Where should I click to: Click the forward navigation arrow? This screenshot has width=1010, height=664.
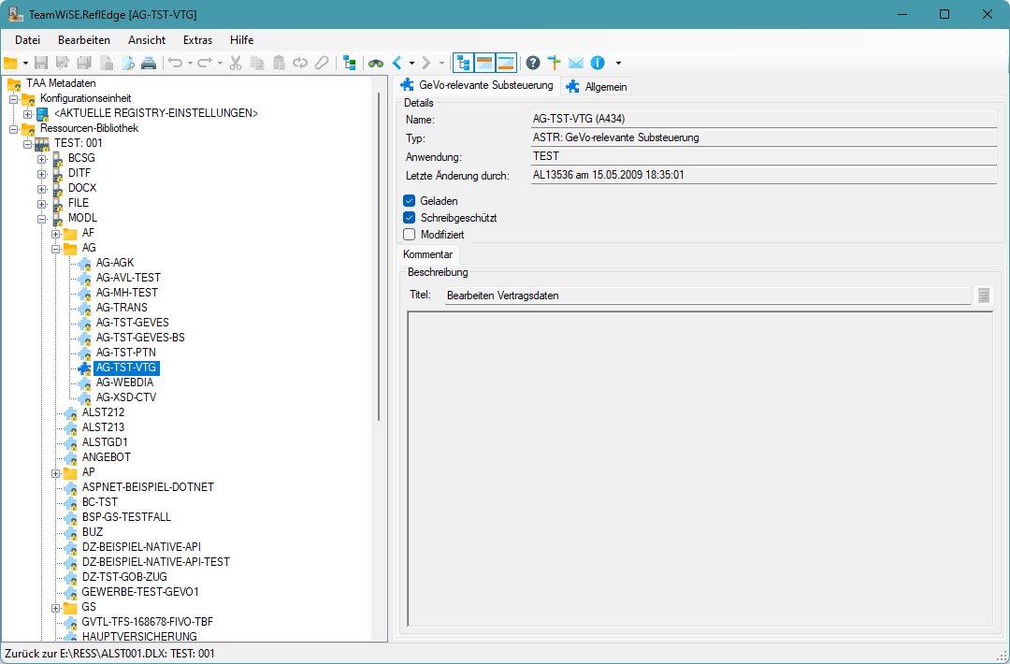426,63
